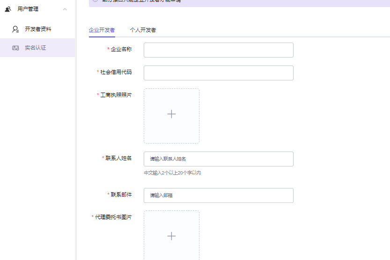Collapse the 用户管理 menu chevron
This screenshot has width=390, height=260.
point(65,9)
